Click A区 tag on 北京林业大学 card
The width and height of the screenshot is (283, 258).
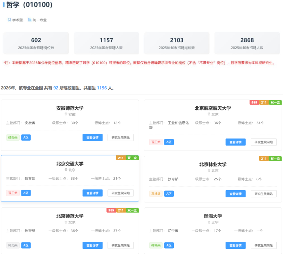(169, 194)
